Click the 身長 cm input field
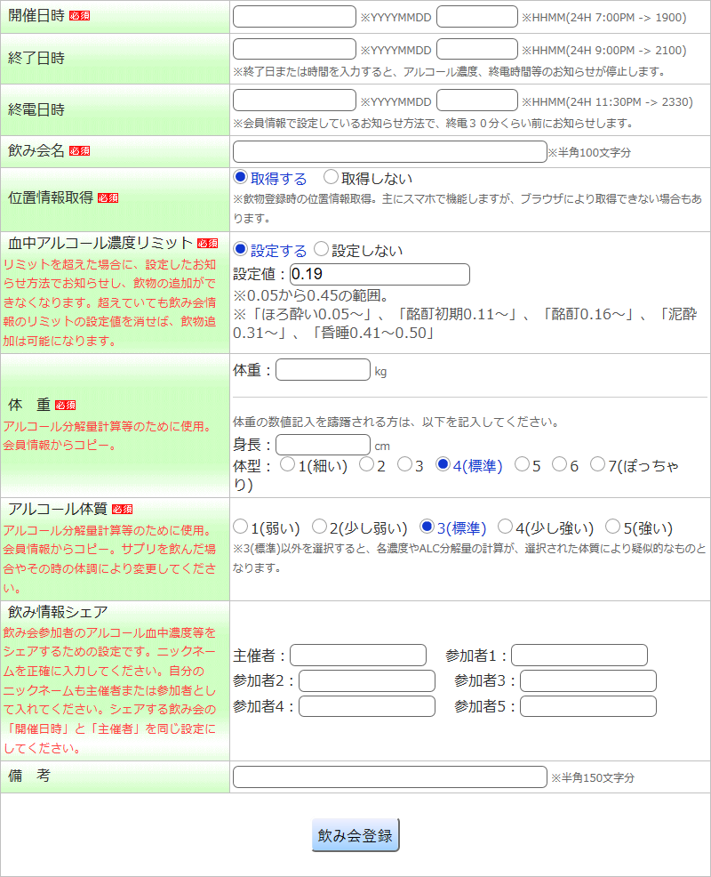Screen dimensions: 711x877 click(323, 445)
